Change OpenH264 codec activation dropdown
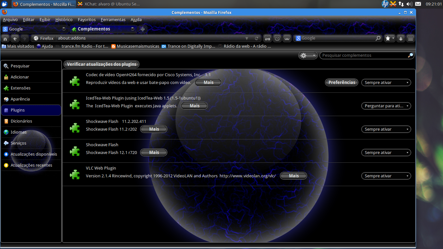The height and width of the screenshot is (249, 443). [386, 82]
